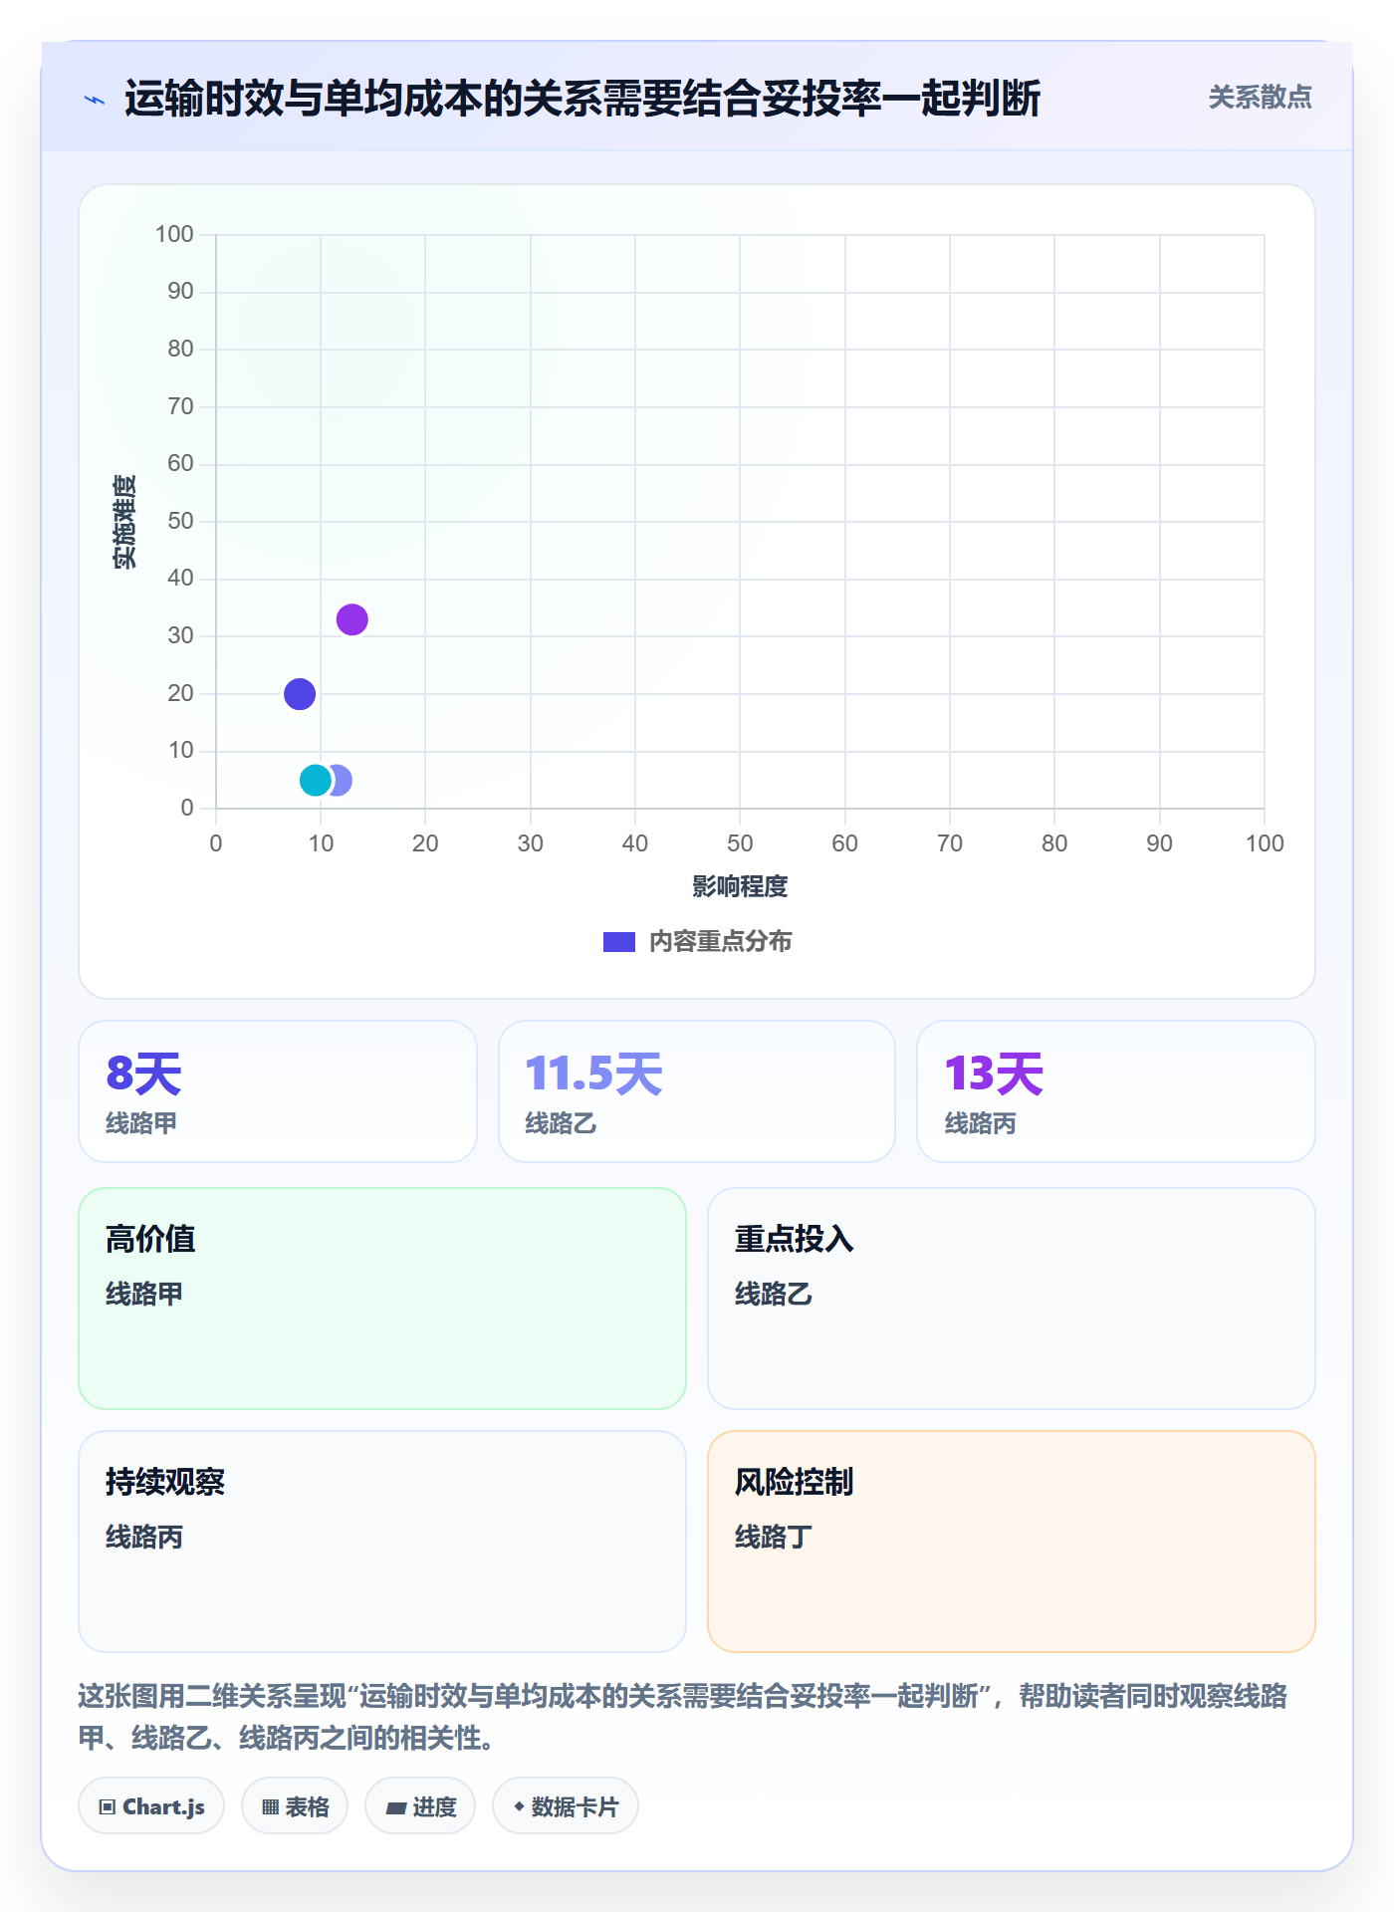Click the 关系散点 badge in the header
Viewport: 1394px width, 1912px height.
point(1260,98)
